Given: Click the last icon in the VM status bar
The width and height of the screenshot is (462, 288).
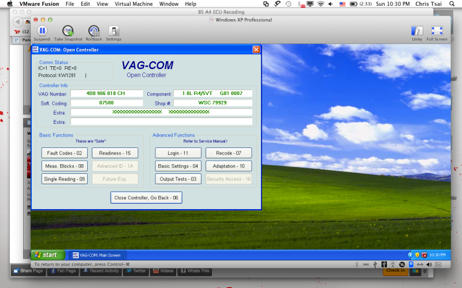Looking at the screenshot, I should coord(438,264).
